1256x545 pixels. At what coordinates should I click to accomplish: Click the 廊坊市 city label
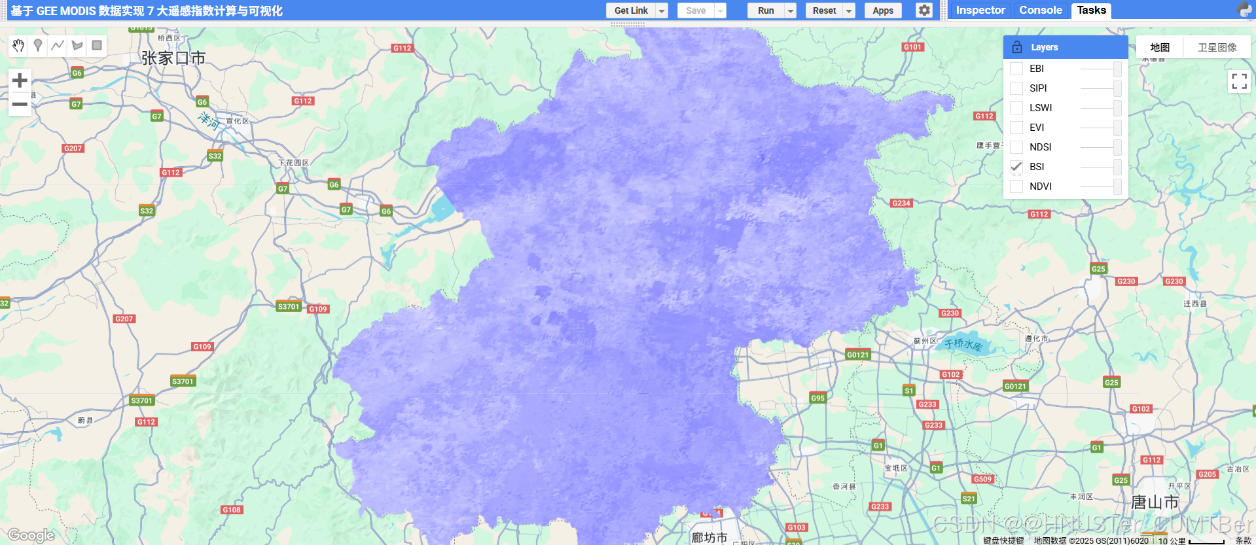[x=709, y=538]
